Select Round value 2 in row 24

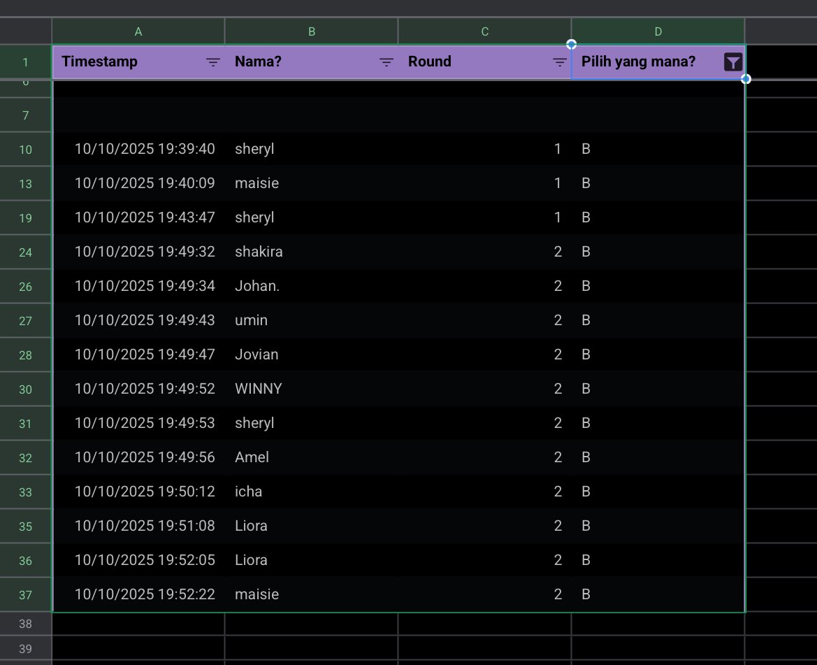(484, 252)
